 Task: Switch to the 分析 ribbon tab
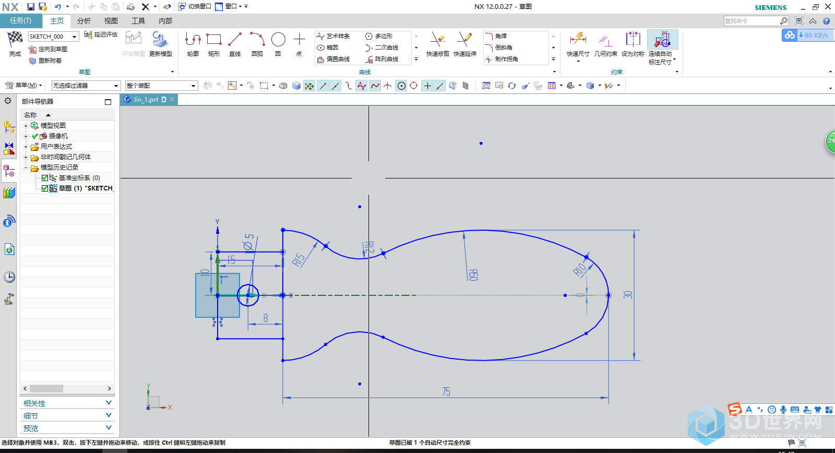click(x=84, y=21)
